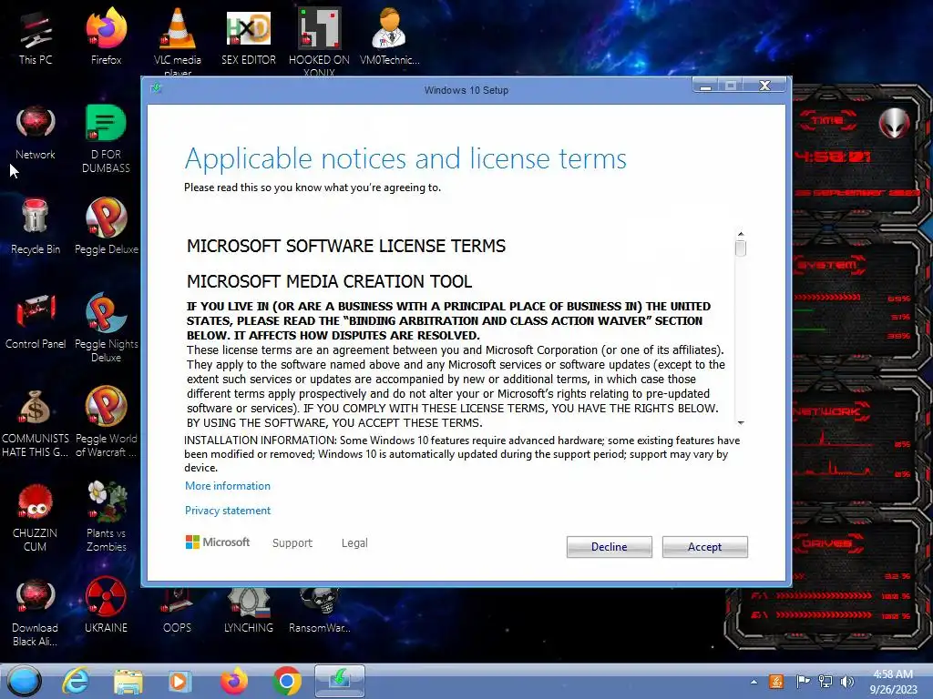Select Windows 10 Setup taskbar button

339,681
